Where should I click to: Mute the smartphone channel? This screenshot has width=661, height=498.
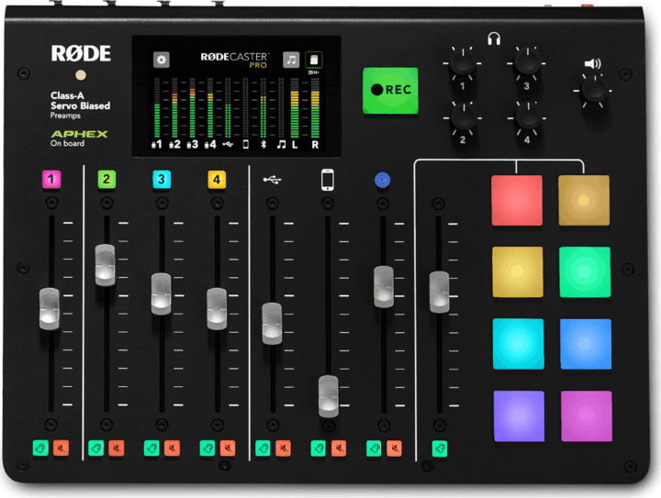(x=339, y=448)
